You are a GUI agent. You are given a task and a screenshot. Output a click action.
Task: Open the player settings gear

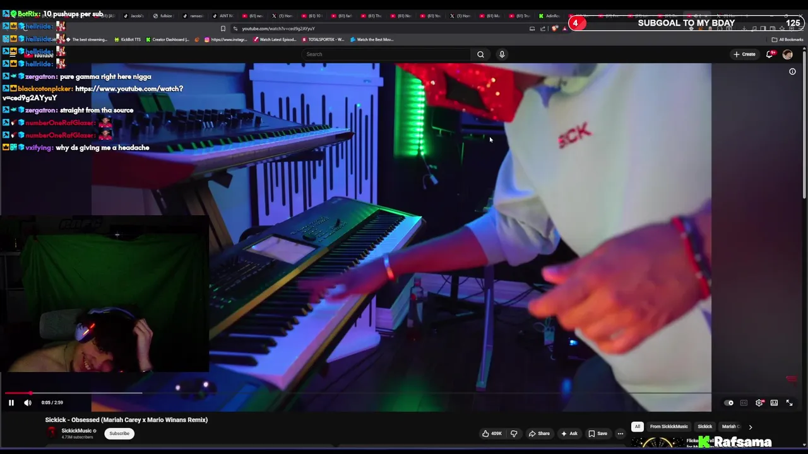click(x=759, y=403)
